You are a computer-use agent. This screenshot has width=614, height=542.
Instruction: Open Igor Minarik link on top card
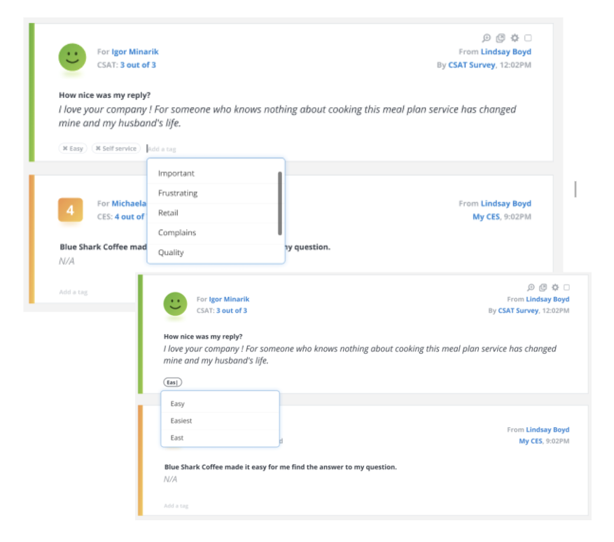[x=135, y=52]
